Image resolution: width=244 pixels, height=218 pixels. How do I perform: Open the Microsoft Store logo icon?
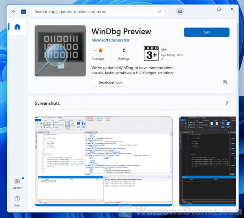23,12
